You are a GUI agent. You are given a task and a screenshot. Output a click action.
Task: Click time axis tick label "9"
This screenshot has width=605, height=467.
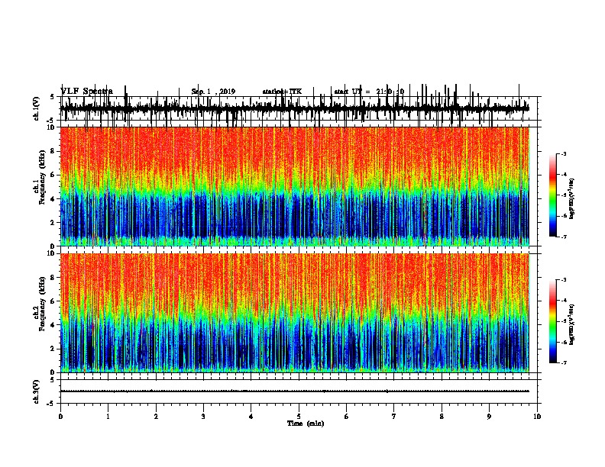489,417
